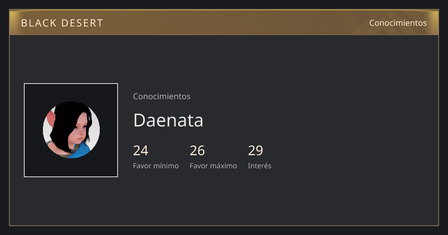The width and height of the screenshot is (448, 235).
Task: Click the gray Conocimientos label above Daenata
Action: 162,96
